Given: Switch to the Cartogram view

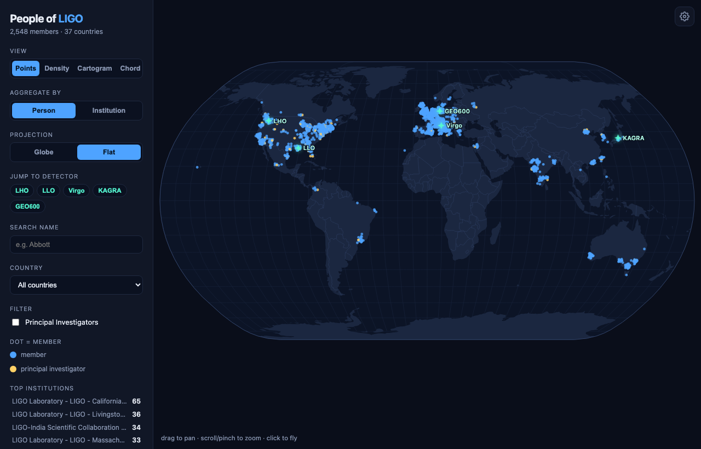Looking at the screenshot, I should [95, 68].
